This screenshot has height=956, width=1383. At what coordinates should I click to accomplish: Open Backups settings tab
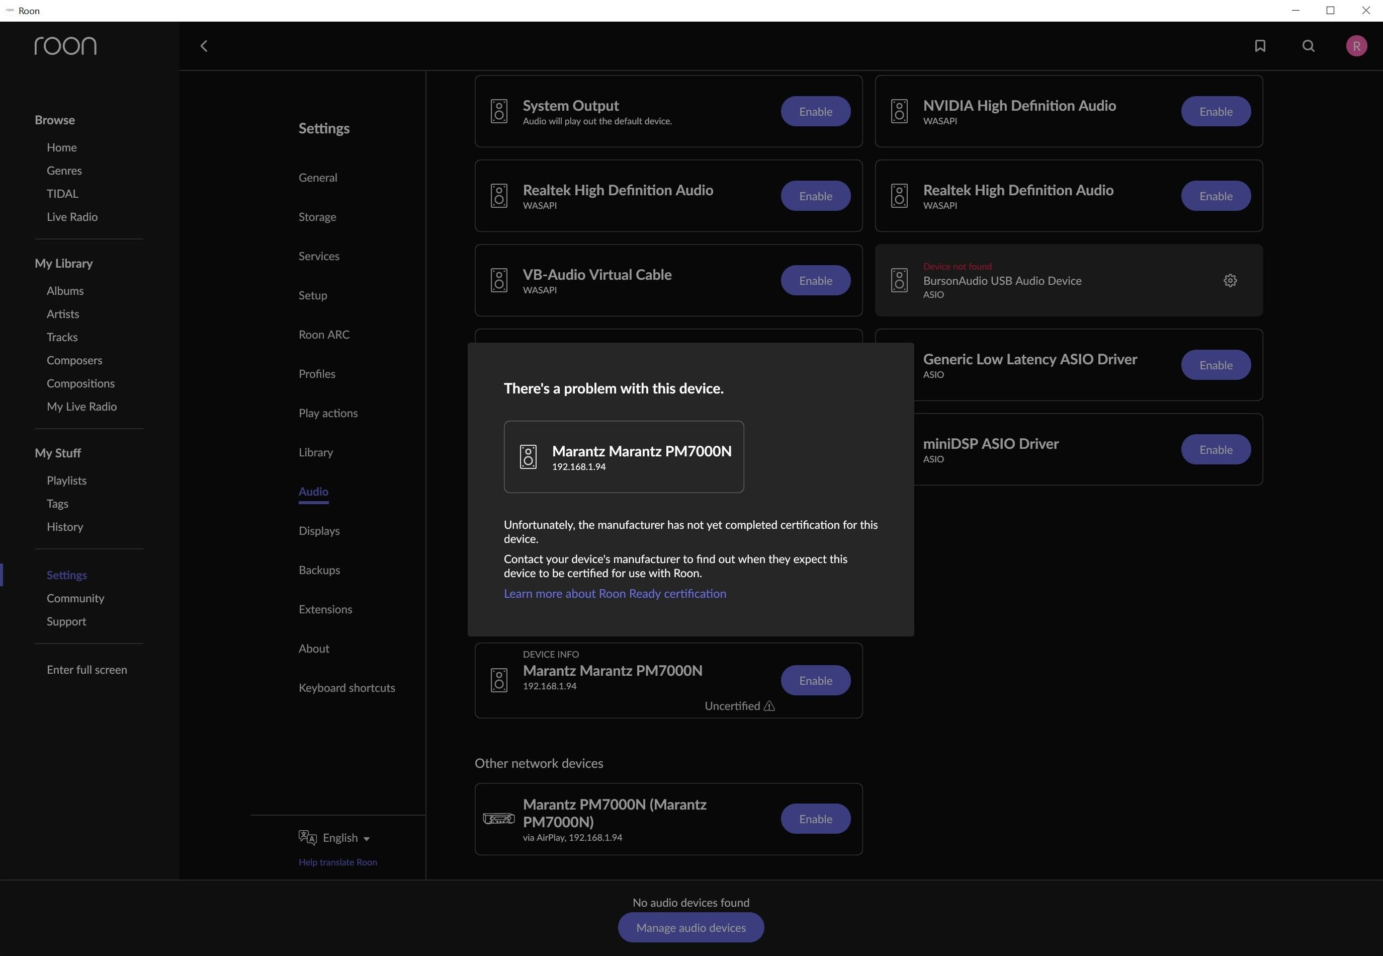[319, 570]
